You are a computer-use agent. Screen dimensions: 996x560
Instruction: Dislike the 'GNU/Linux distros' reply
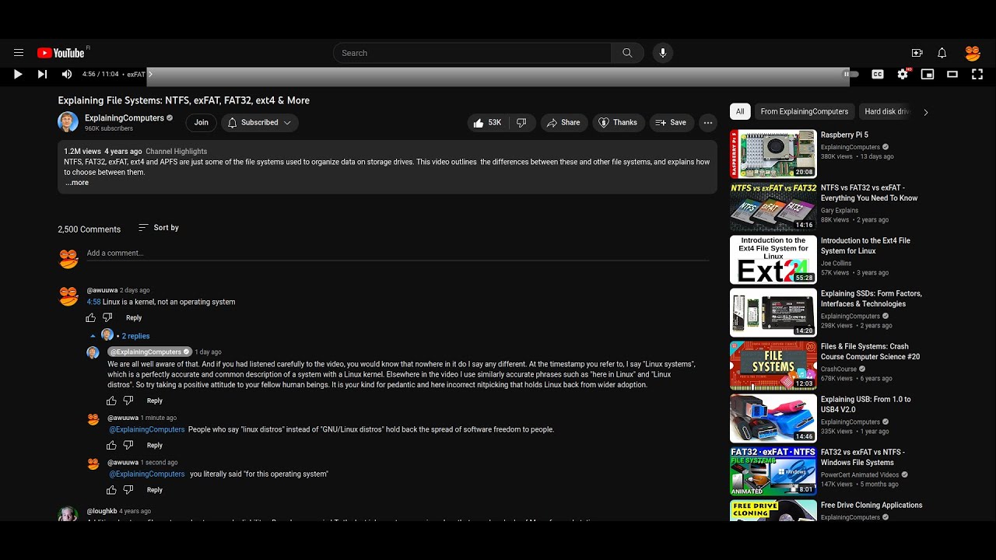coord(128,446)
